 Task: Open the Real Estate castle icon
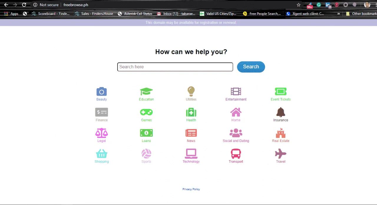[x=281, y=133]
